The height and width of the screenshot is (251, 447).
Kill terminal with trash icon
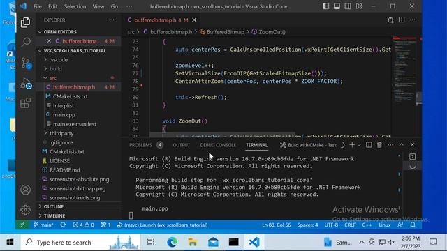(379, 145)
